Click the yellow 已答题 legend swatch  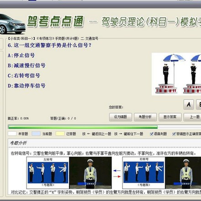click(60, 133)
